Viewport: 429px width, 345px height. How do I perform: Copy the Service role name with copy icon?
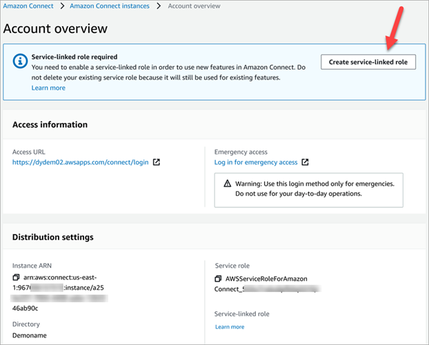coord(219,279)
